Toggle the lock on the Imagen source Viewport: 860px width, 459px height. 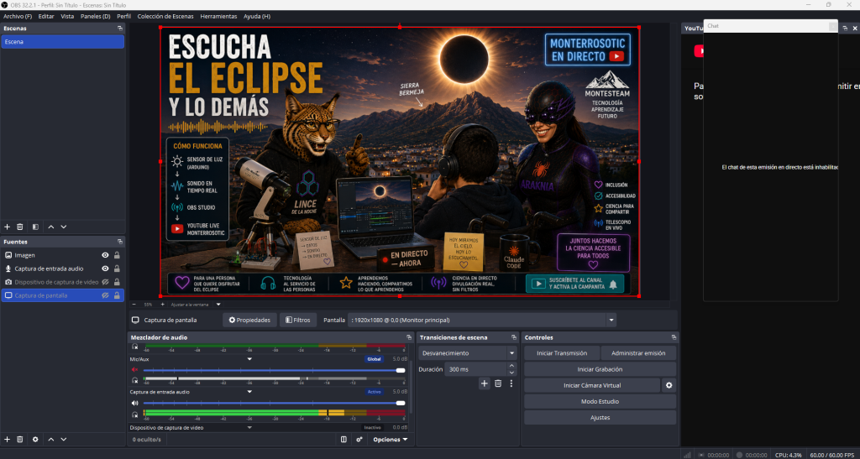(117, 255)
